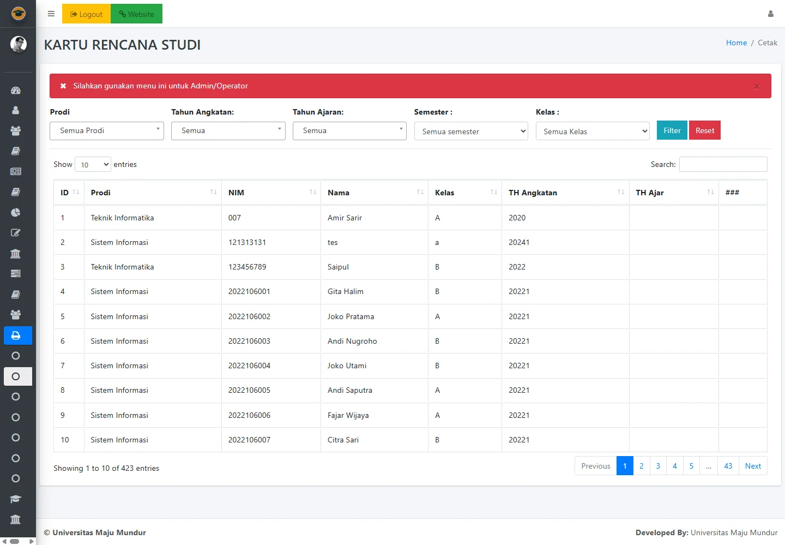Change the Show entries count dropdown
This screenshot has height=545, width=785.
(93, 165)
